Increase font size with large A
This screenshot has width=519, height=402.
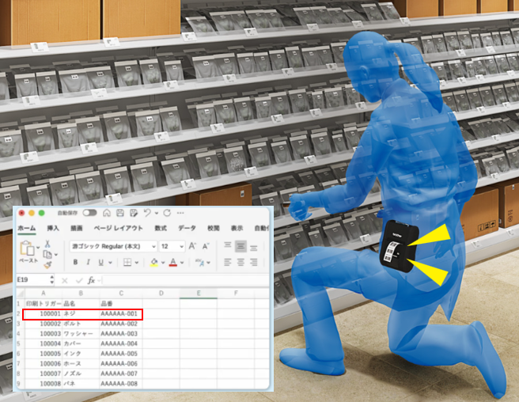pyautogui.click(x=192, y=246)
